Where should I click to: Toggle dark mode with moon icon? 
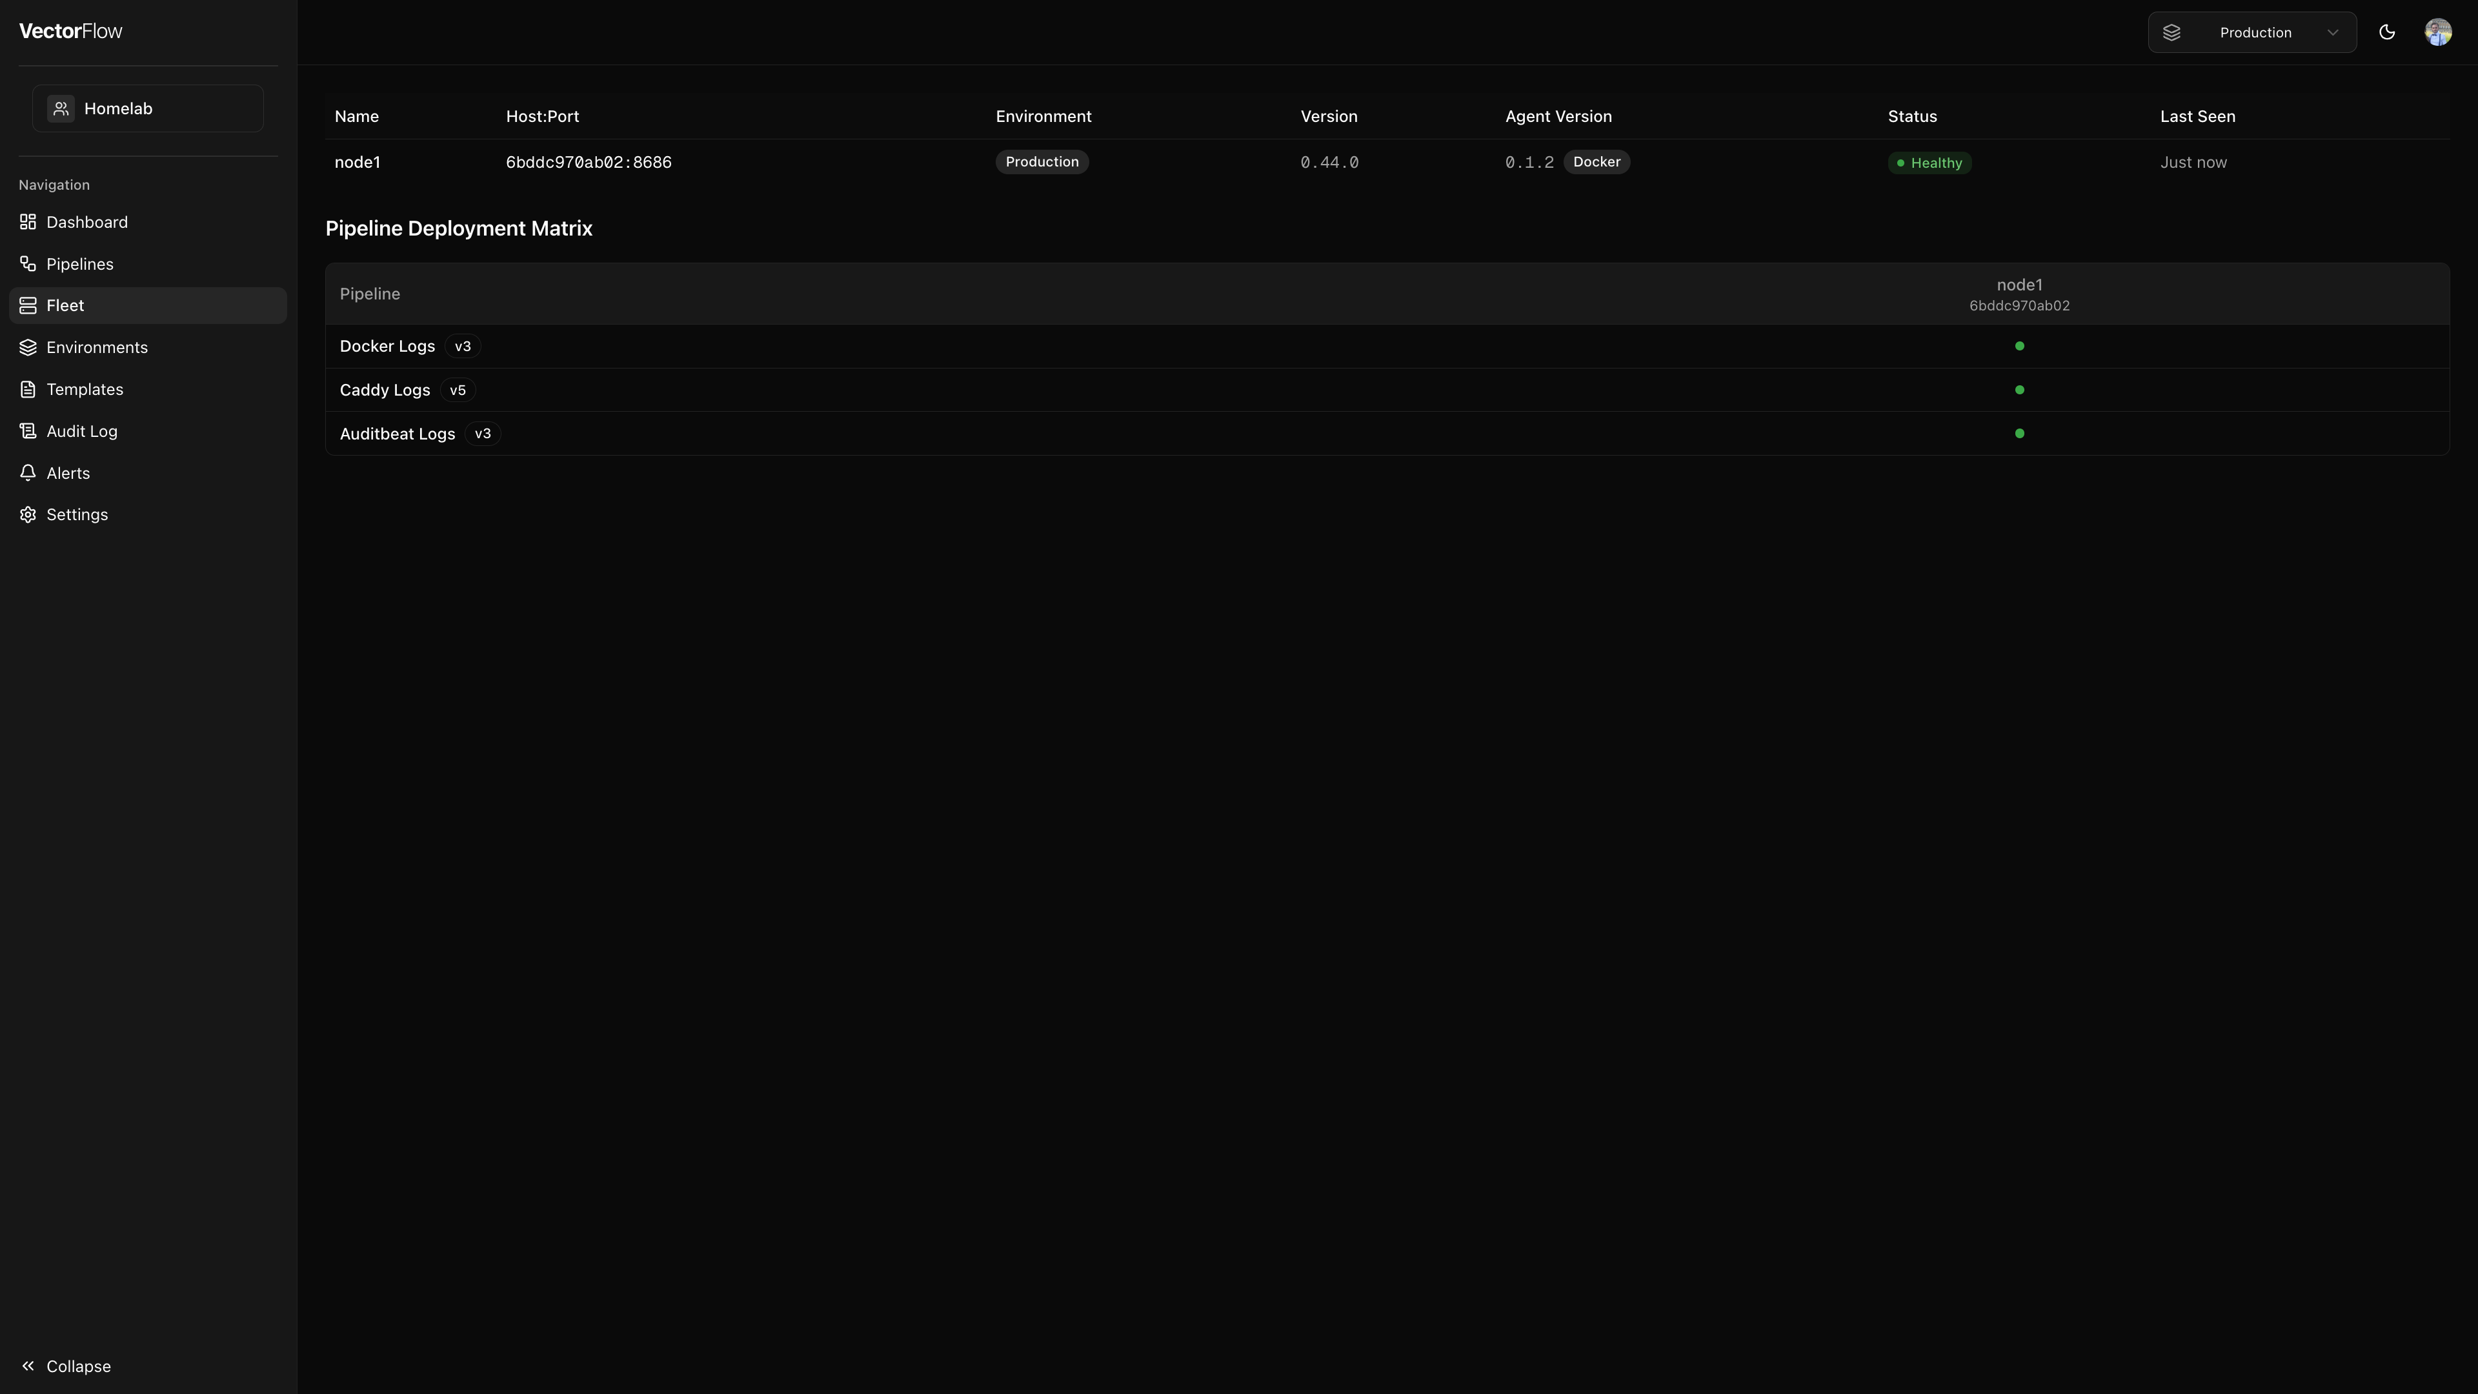pos(2386,33)
